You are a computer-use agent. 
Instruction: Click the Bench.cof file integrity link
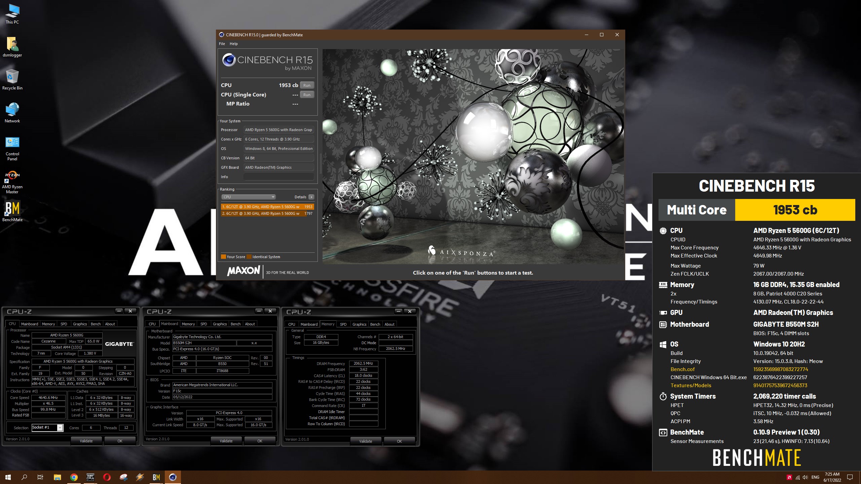pyautogui.click(x=682, y=369)
